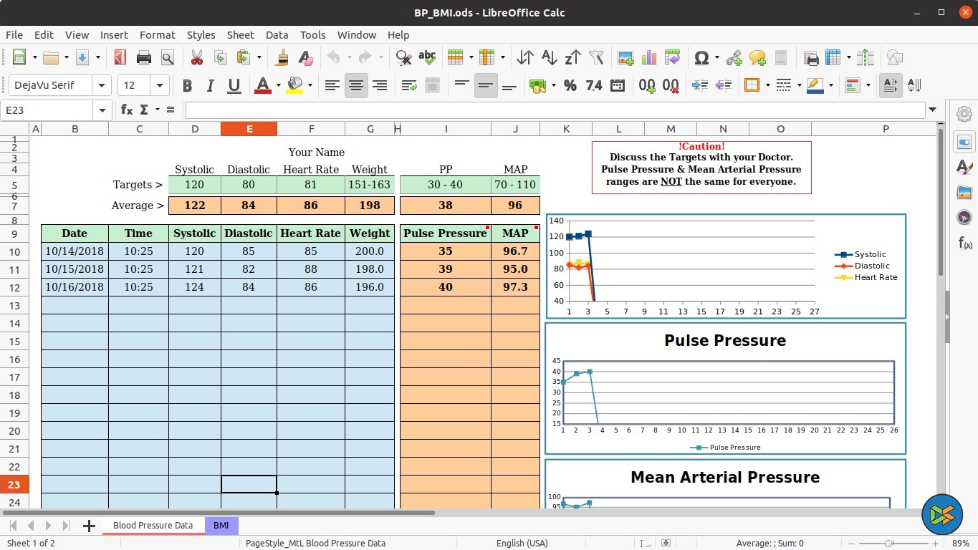Open the Sheet menu
The width and height of the screenshot is (978, 550).
click(x=240, y=34)
